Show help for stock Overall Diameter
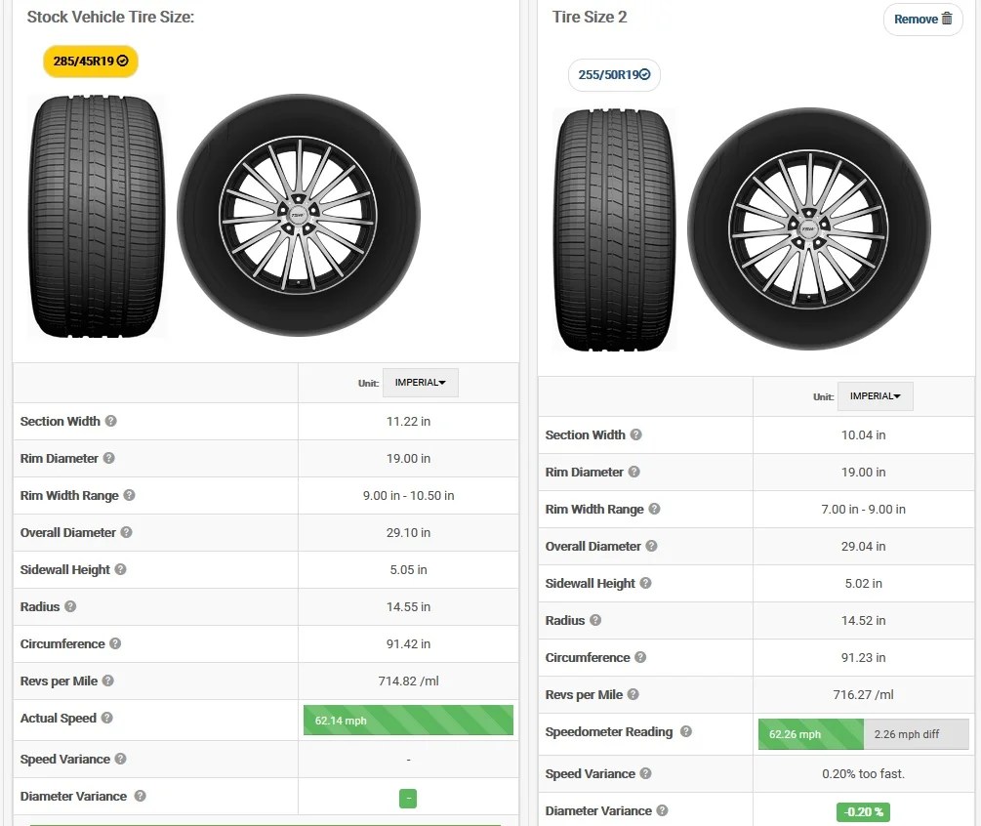The image size is (981, 826). 126,532
